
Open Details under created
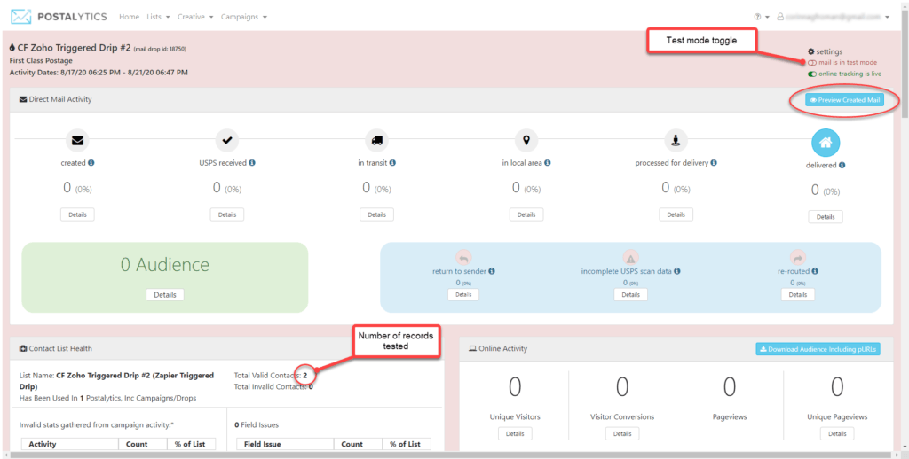[x=77, y=214]
